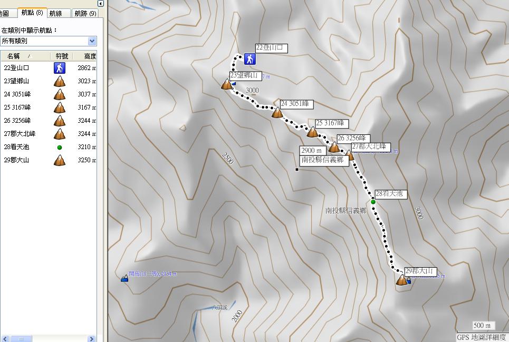This screenshot has width=509, height=342.
Task: Click the 開高山 triangulation point icon on map
Action: point(124,278)
